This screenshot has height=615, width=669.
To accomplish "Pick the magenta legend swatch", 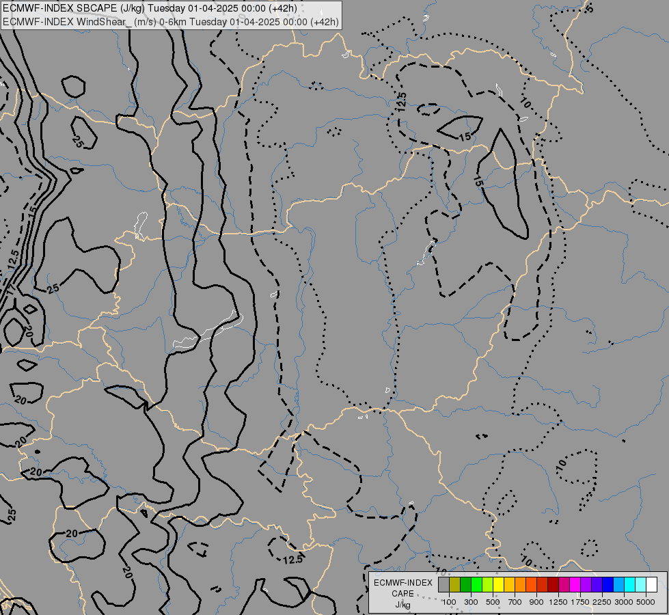I will point(575,585).
